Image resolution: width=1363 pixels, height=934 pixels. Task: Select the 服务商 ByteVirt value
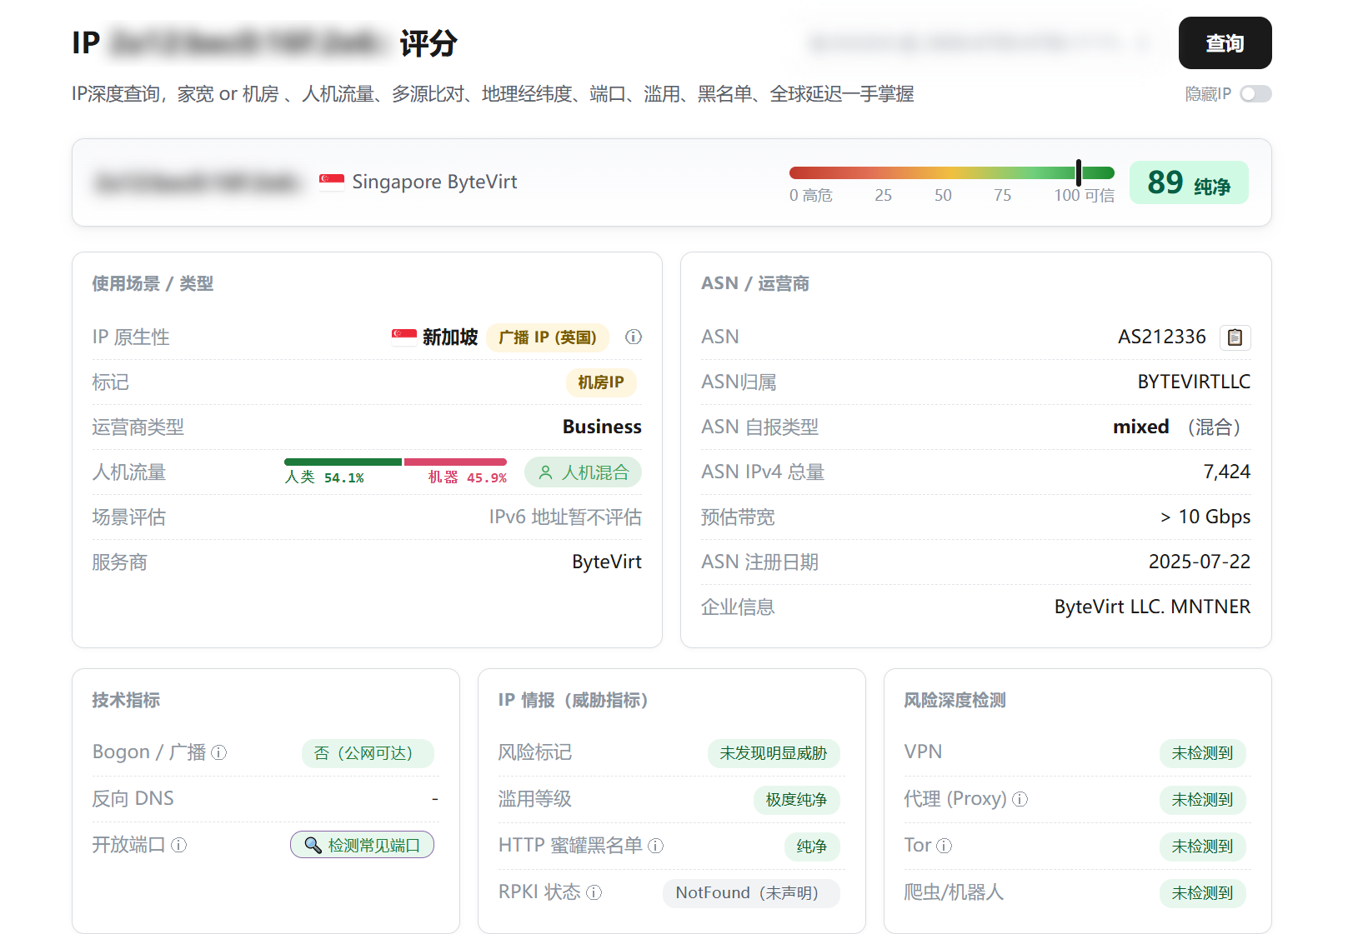click(x=607, y=562)
